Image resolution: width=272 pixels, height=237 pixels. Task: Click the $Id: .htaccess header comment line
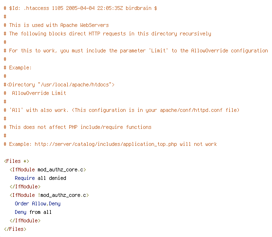[x=81, y=8]
